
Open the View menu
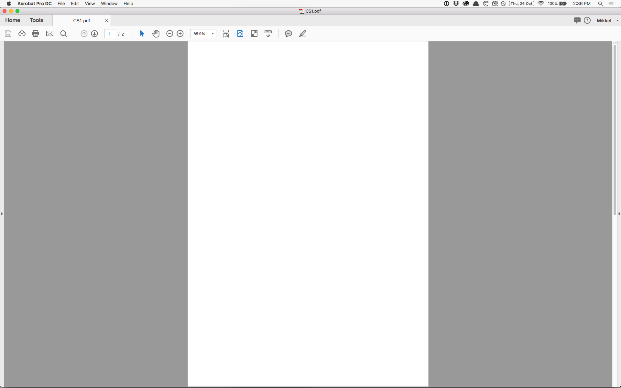90,4
